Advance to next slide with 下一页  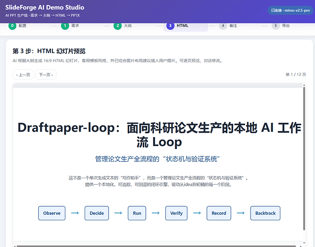(46, 75)
